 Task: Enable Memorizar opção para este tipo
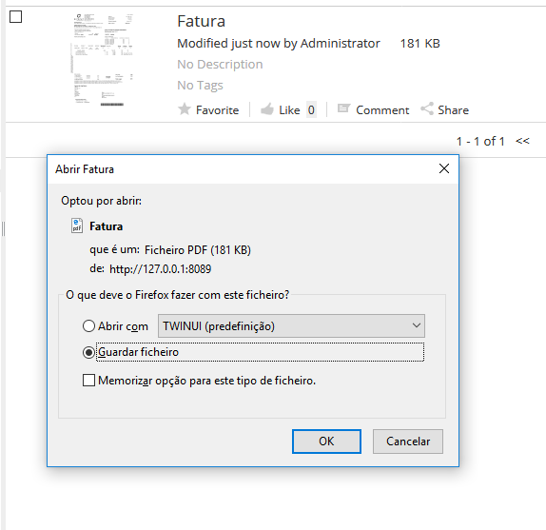[x=88, y=380]
